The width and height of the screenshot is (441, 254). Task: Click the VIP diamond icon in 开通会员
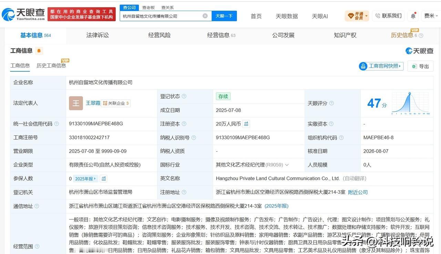[351, 16]
